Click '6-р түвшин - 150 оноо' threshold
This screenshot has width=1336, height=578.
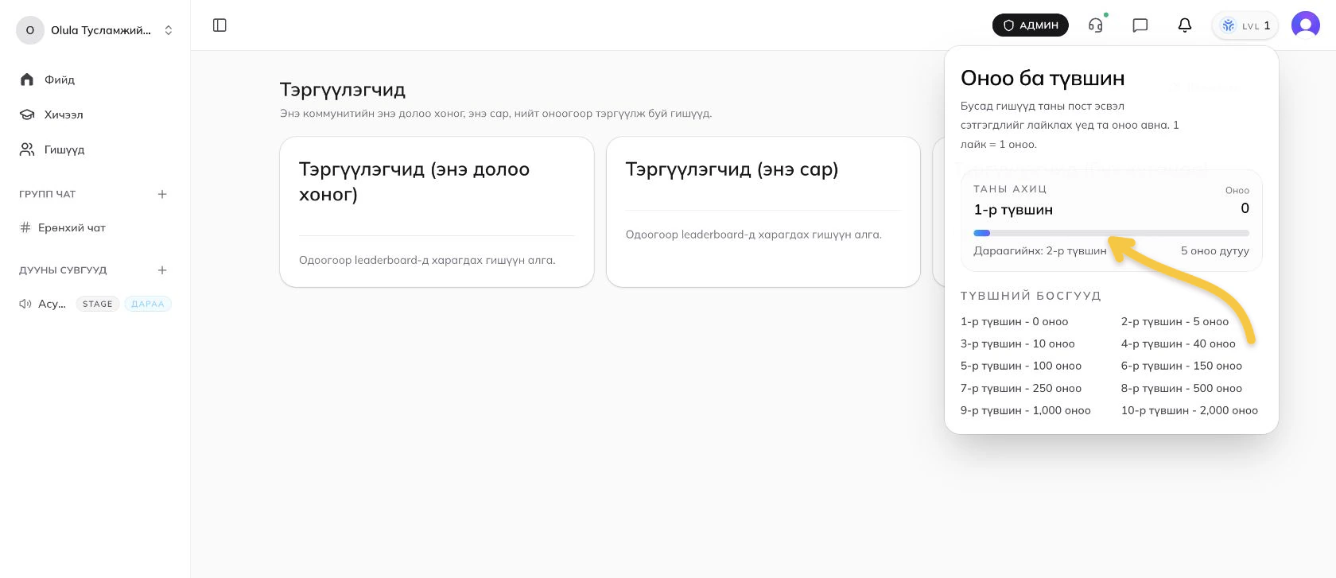[x=1182, y=366]
